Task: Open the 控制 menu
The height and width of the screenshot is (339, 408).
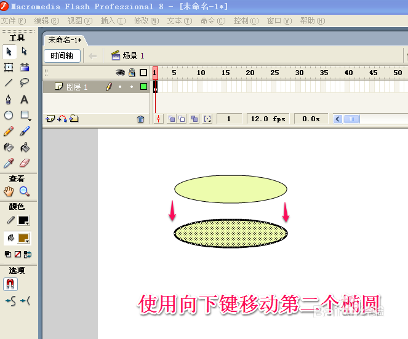Action: (246, 20)
